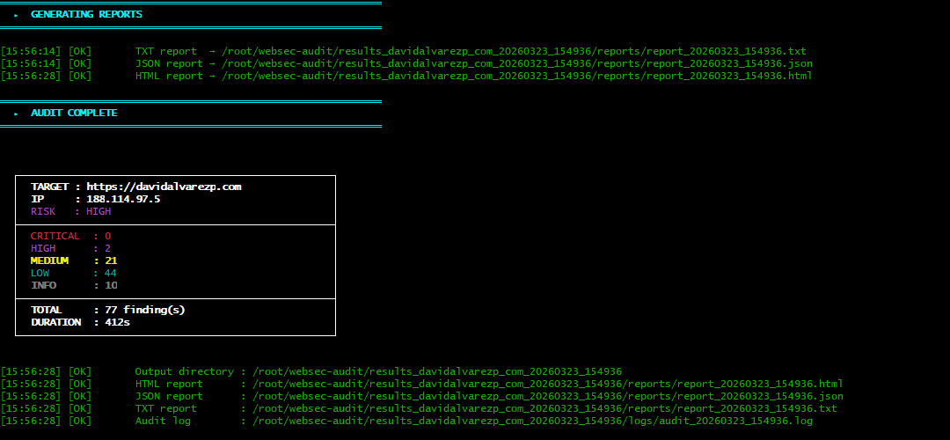Click the AUDIT COMPLETE section heading
Viewport: 950px width, 440px height.
tap(74, 113)
